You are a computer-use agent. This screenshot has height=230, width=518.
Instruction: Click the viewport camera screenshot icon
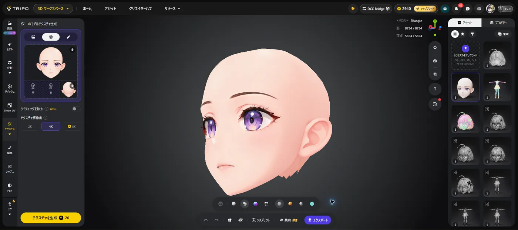coord(435,61)
